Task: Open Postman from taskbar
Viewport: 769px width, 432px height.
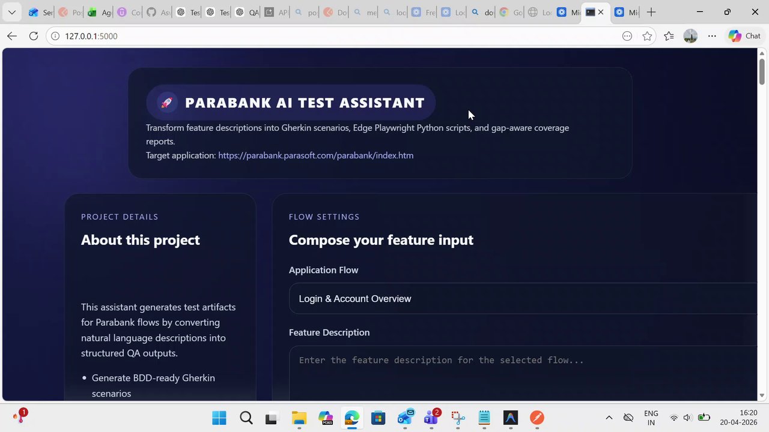Action: 537,418
